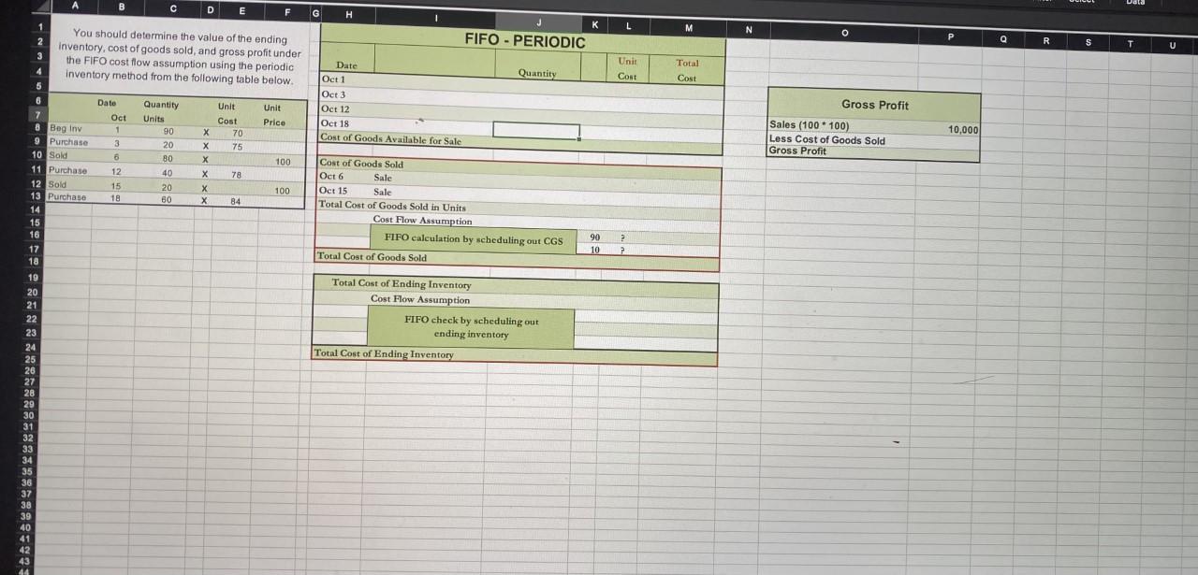Viewport: 1198px width, 575px height.
Task: Click the Purchase label in row 9
Action: [68, 142]
